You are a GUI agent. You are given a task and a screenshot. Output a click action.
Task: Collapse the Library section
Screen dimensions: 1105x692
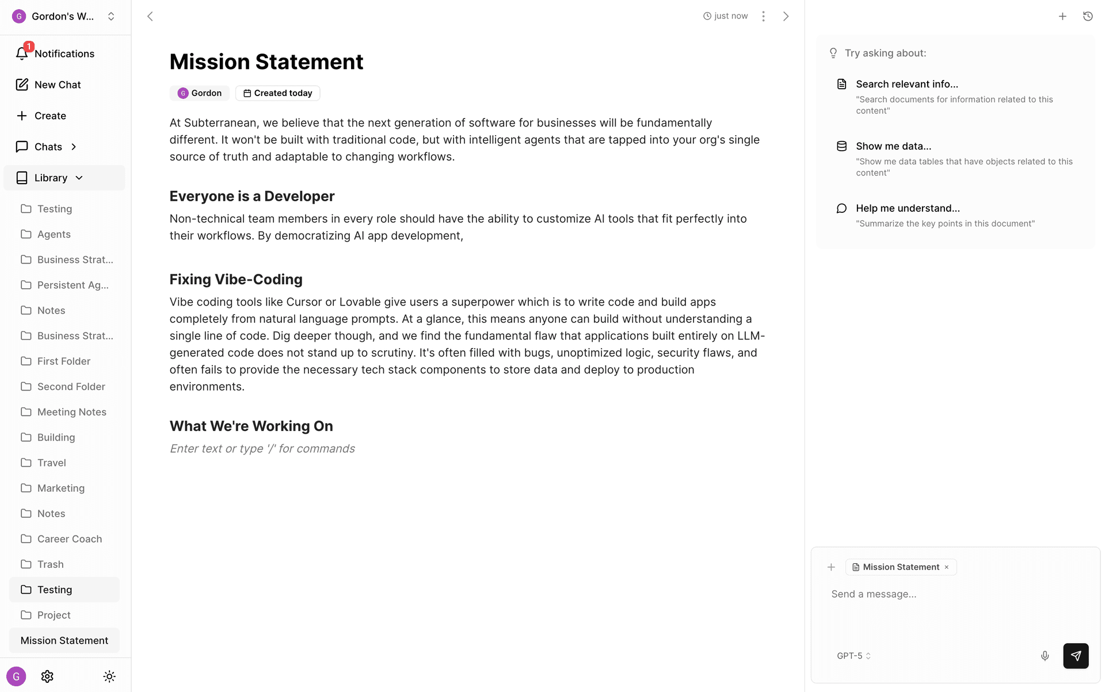[79, 178]
